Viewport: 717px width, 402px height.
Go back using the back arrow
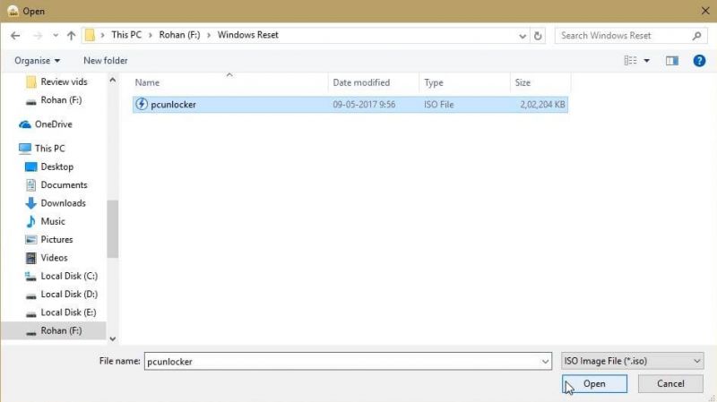coord(15,35)
